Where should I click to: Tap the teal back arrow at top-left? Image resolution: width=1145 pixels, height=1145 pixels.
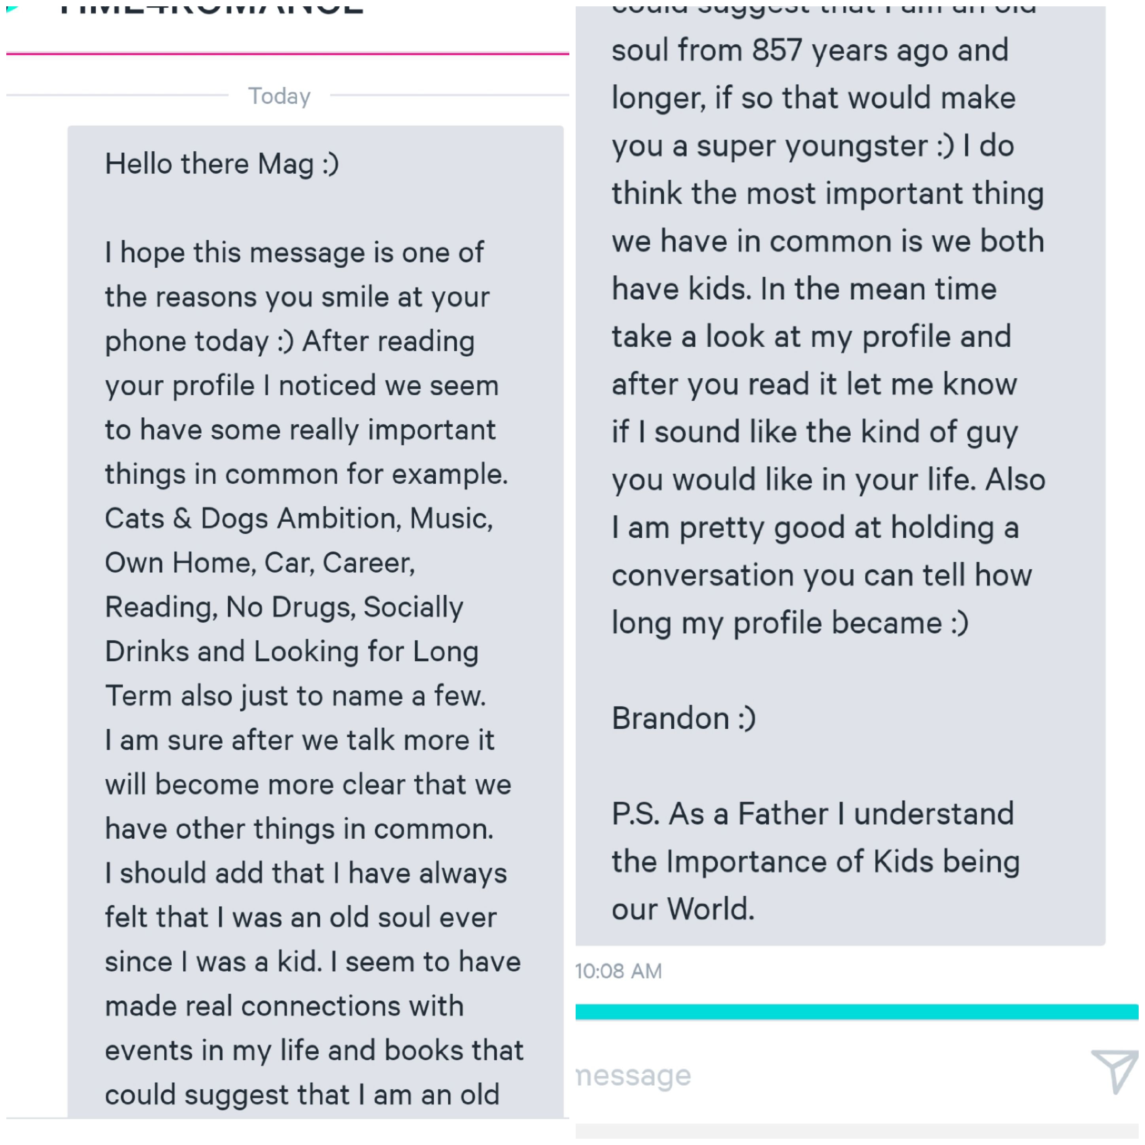(x=12, y=8)
